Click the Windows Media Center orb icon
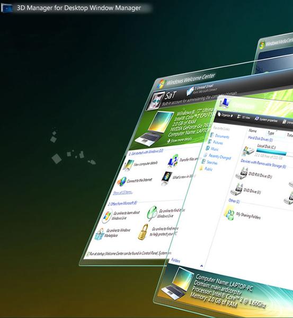Screen dimensions: 293x318 click(262, 45)
